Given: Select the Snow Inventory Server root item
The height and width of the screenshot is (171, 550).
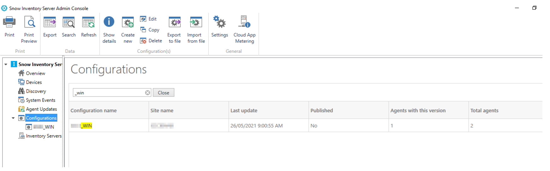Looking at the screenshot, I should (40, 64).
